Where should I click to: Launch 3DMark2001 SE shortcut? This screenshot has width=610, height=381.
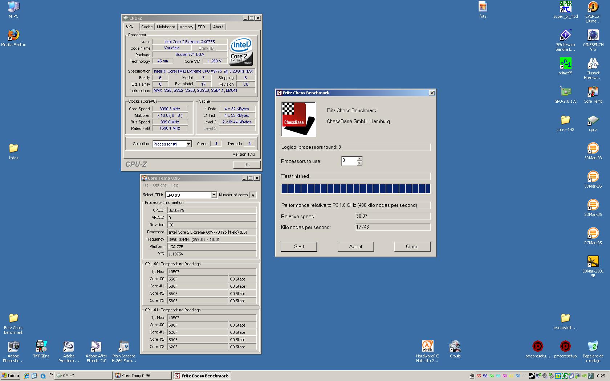point(593,266)
